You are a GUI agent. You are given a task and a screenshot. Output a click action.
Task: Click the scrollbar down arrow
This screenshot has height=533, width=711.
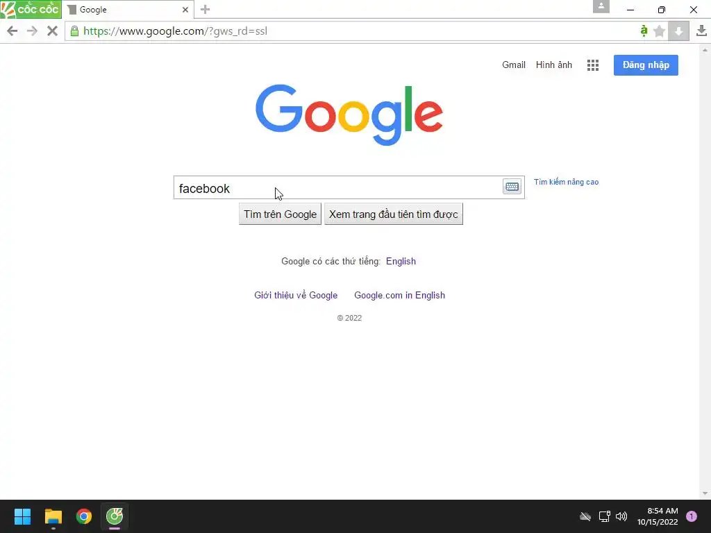[x=705, y=493]
